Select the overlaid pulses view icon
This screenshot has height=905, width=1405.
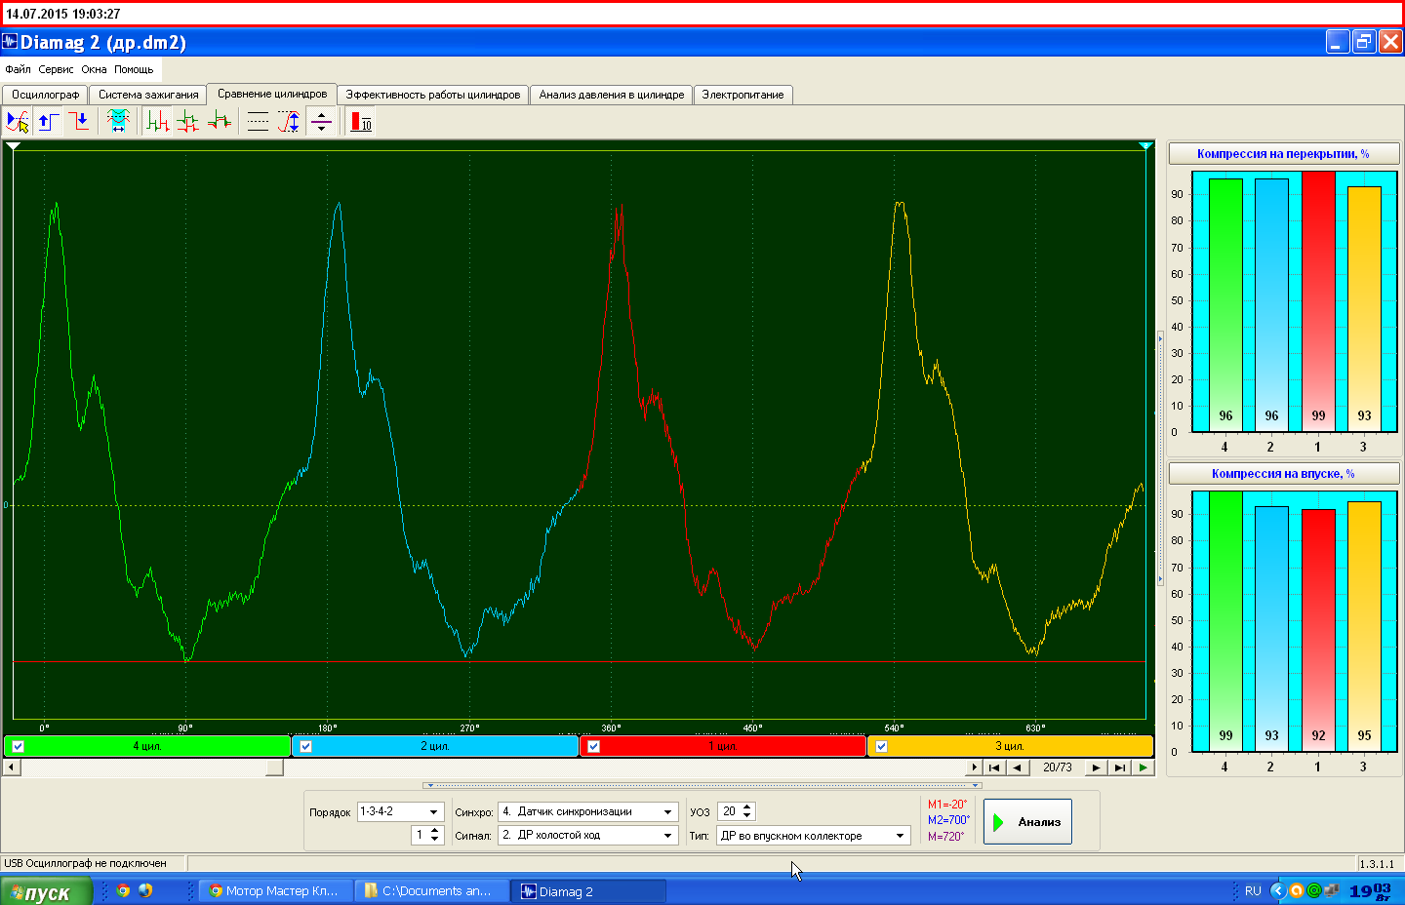point(221,122)
